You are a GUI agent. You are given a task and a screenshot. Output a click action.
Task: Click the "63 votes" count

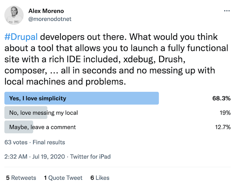16,142
